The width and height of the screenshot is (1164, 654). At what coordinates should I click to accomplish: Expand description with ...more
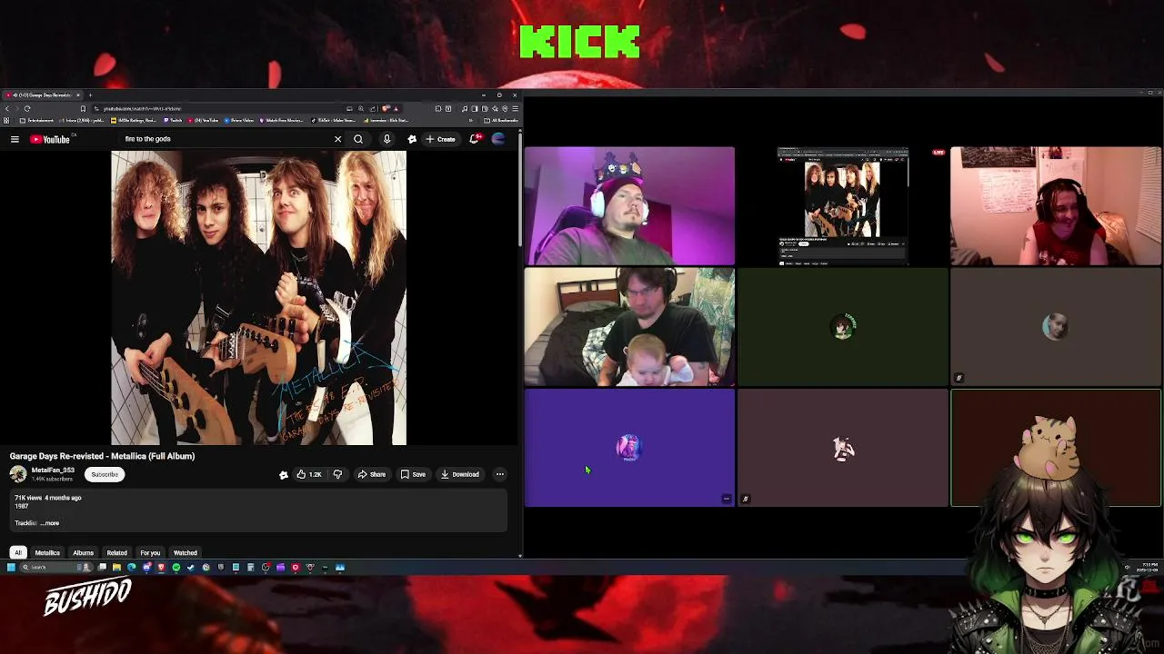coord(49,523)
